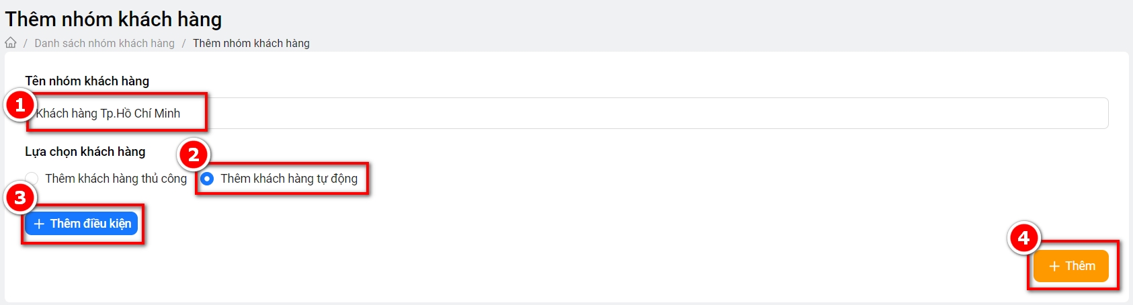
Task: Click the plus icon on Thêm điều kiện
Action: point(39,224)
